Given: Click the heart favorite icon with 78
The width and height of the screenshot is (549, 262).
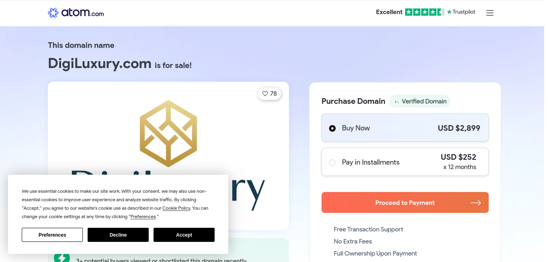Looking at the screenshot, I should pos(265,93).
